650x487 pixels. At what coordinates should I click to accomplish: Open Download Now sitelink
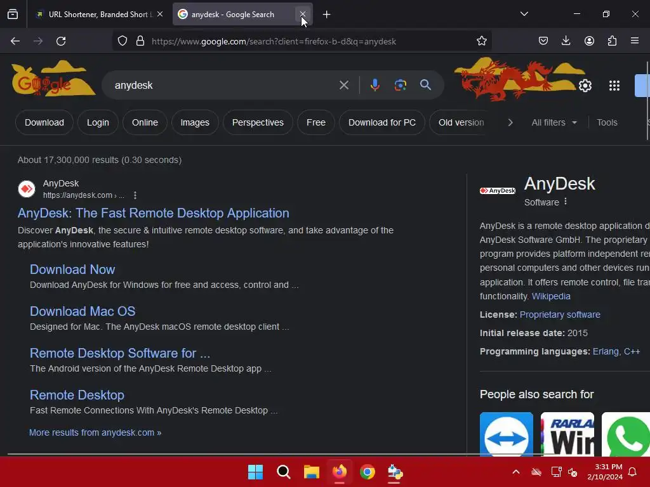click(72, 269)
